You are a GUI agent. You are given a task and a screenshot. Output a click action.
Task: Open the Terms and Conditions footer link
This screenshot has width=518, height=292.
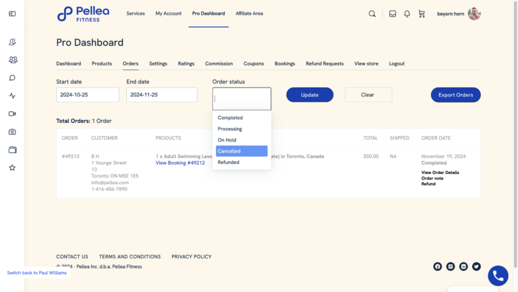tap(129, 257)
